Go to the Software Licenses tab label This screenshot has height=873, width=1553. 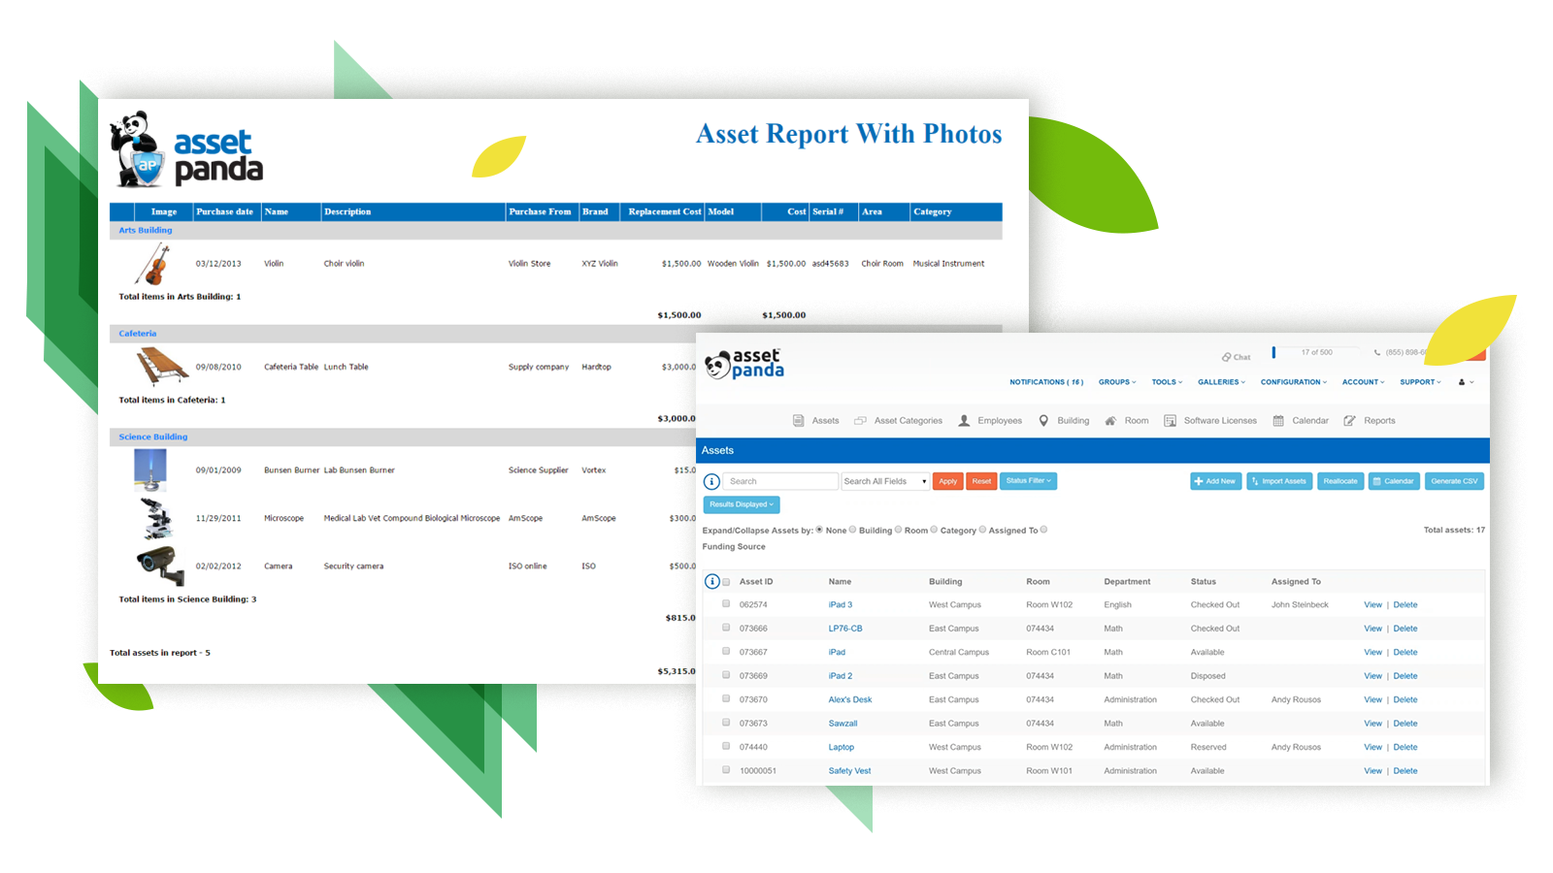[1220, 421]
